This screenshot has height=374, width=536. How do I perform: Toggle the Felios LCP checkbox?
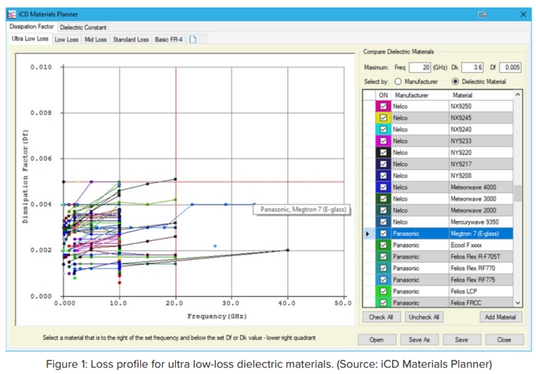383,291
